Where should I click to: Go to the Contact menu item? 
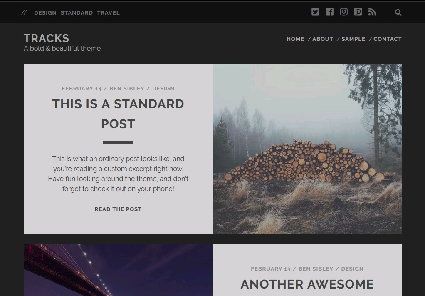(388, 39)
